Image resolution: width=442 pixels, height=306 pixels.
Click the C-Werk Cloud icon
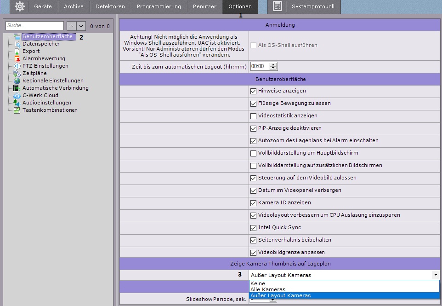point(17,96)
